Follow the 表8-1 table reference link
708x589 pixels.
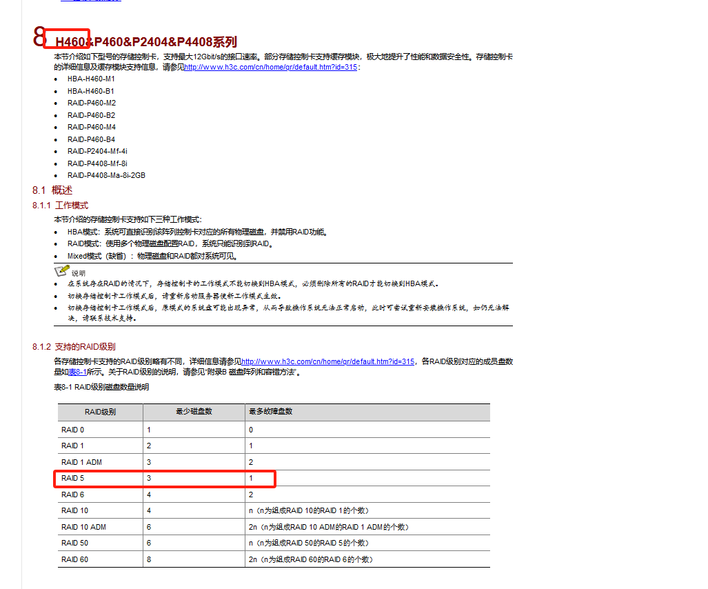click(x=77, y=372)
